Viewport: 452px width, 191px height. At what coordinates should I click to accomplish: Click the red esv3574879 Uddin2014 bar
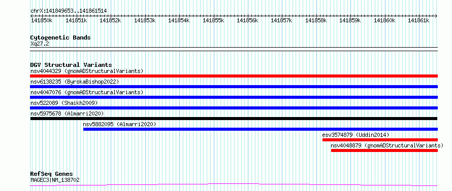tap(380, 140)
